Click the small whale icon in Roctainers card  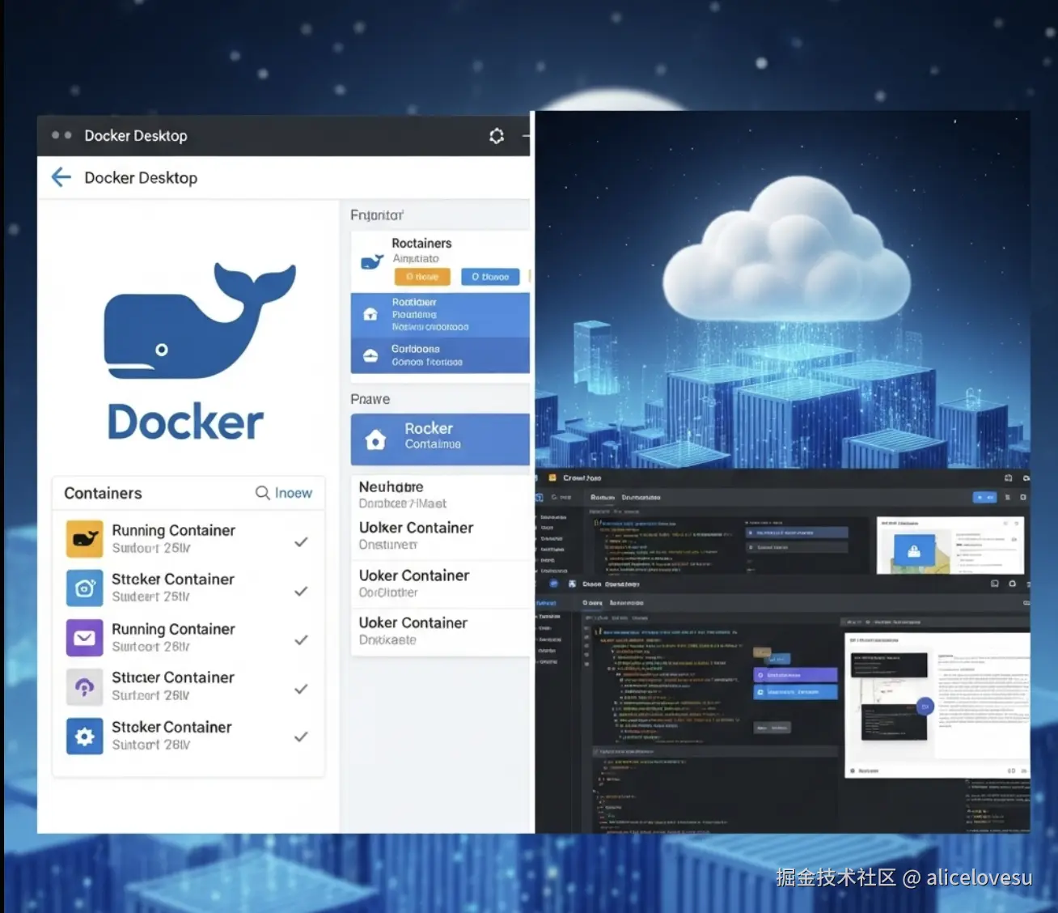(372, 261)
